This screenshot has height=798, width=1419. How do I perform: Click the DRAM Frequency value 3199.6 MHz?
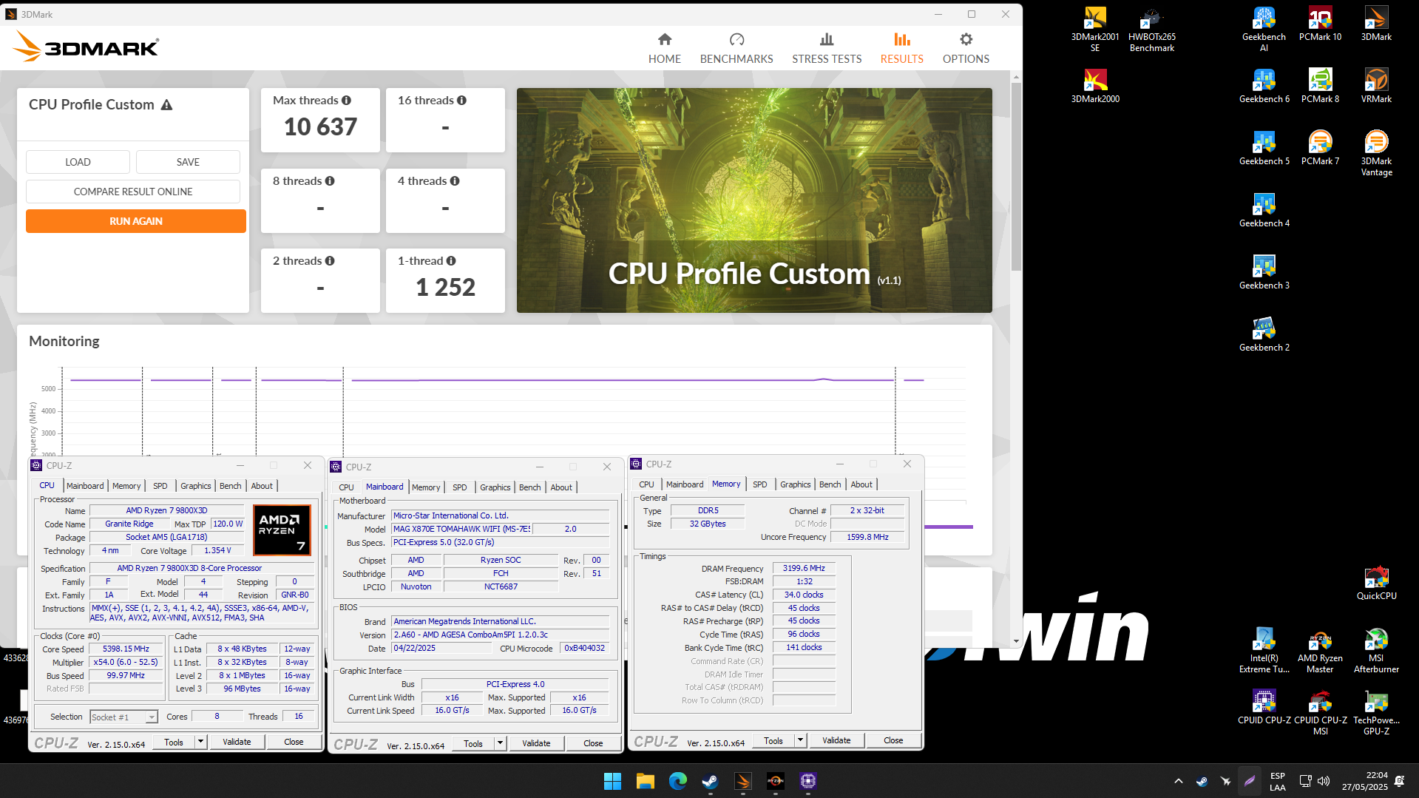tap(804, 569)
